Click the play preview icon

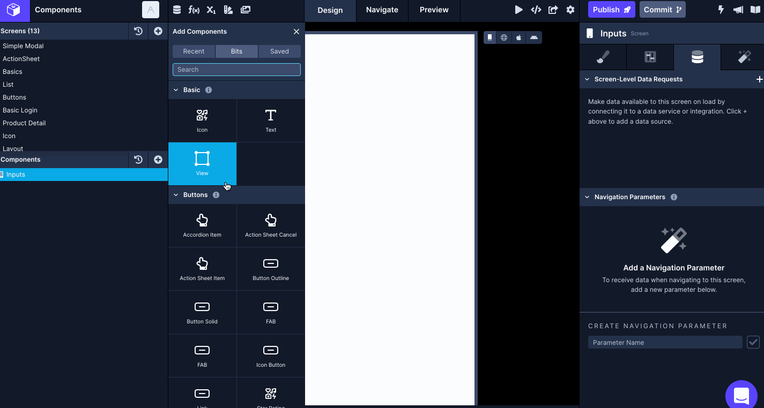(x=518, y=10)
